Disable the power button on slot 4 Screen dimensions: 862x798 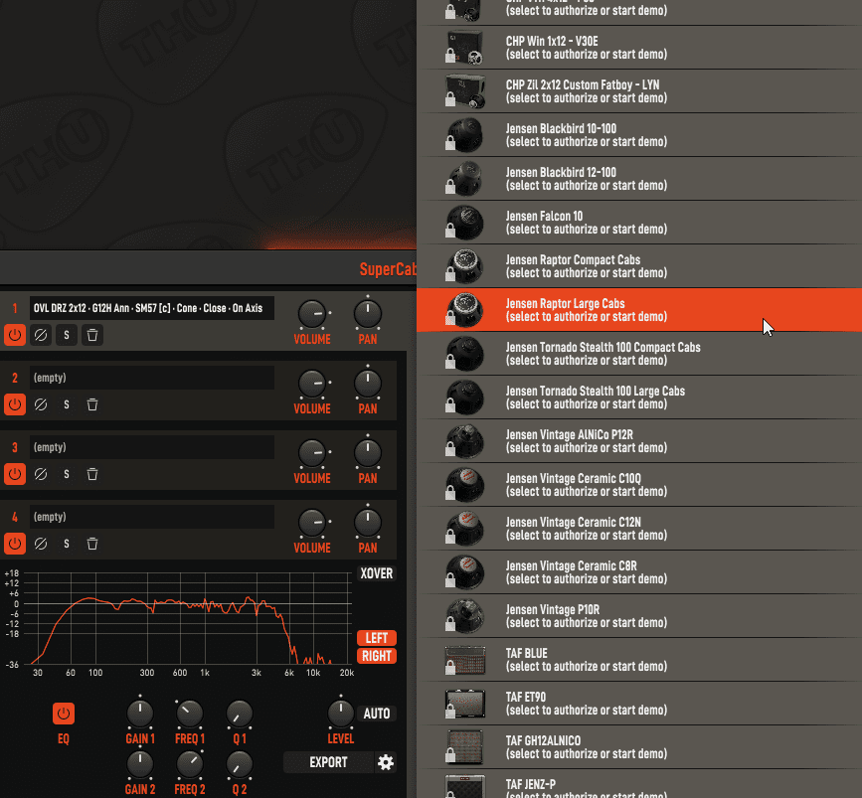coord(15,545)
